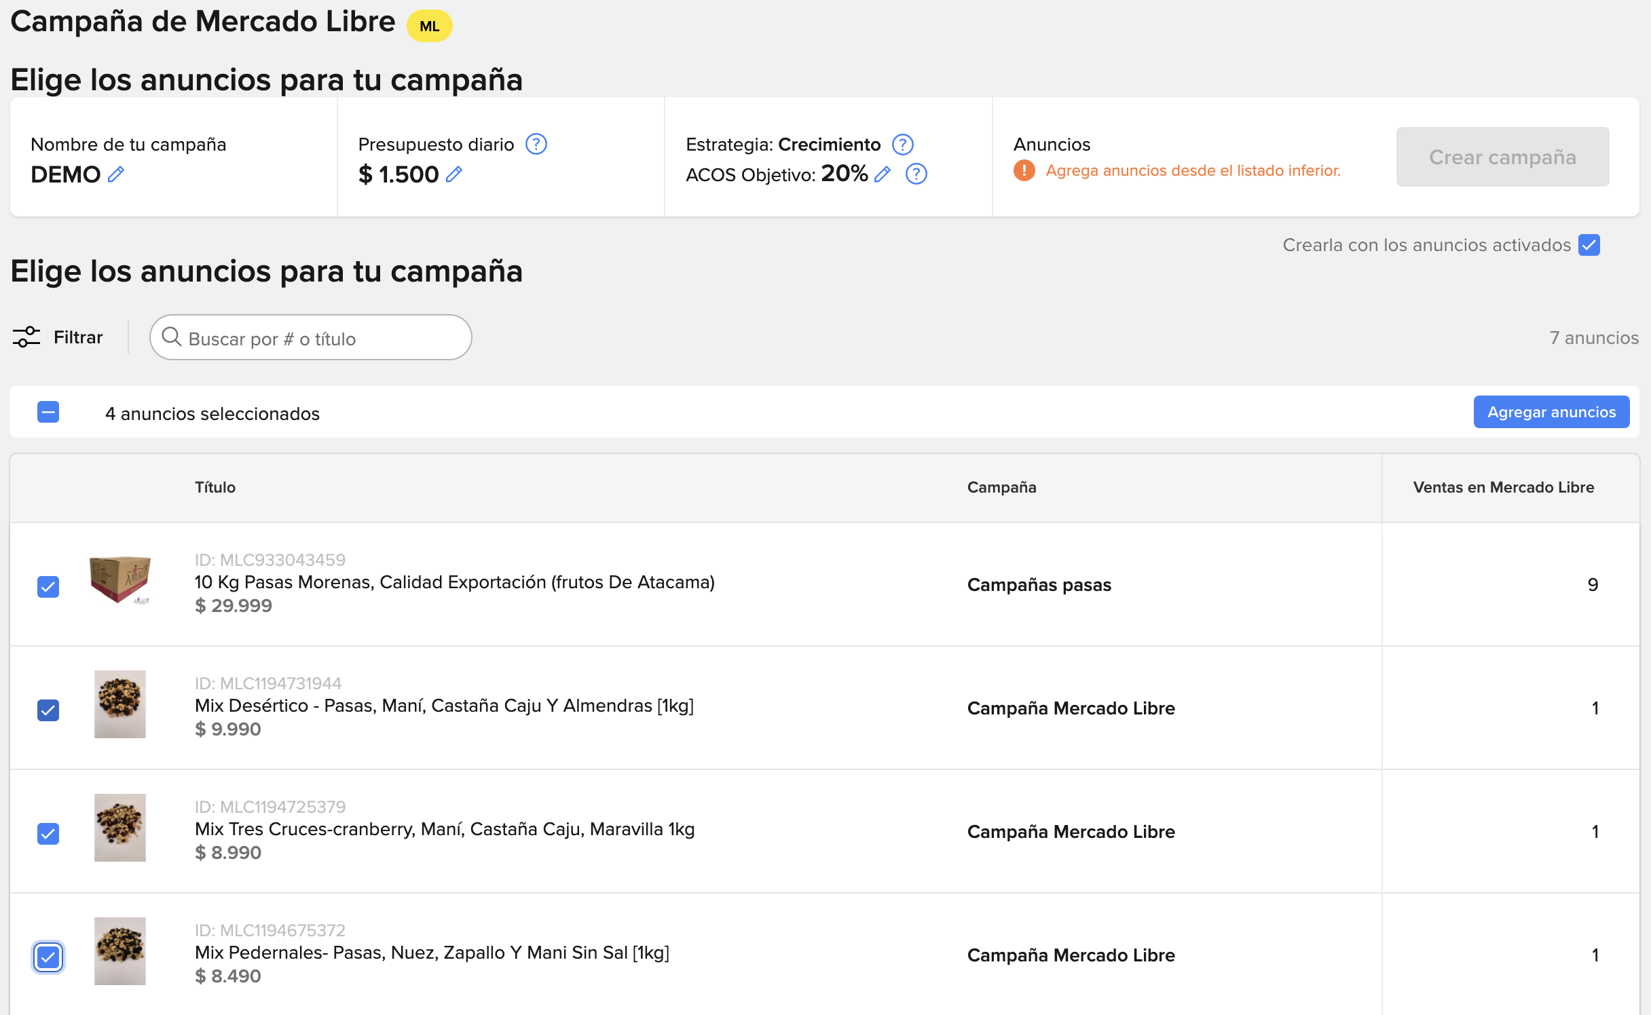Open the Mix Pedernales product thumbnail
Image resolution: width=1651 pixels, height=1015 pixels.
[x=120, y=951]
